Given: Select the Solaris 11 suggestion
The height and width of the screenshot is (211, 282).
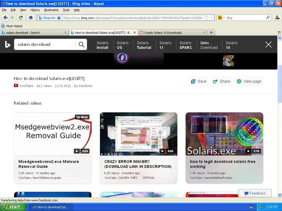Looking at the screenshot, I should point(165,45).
